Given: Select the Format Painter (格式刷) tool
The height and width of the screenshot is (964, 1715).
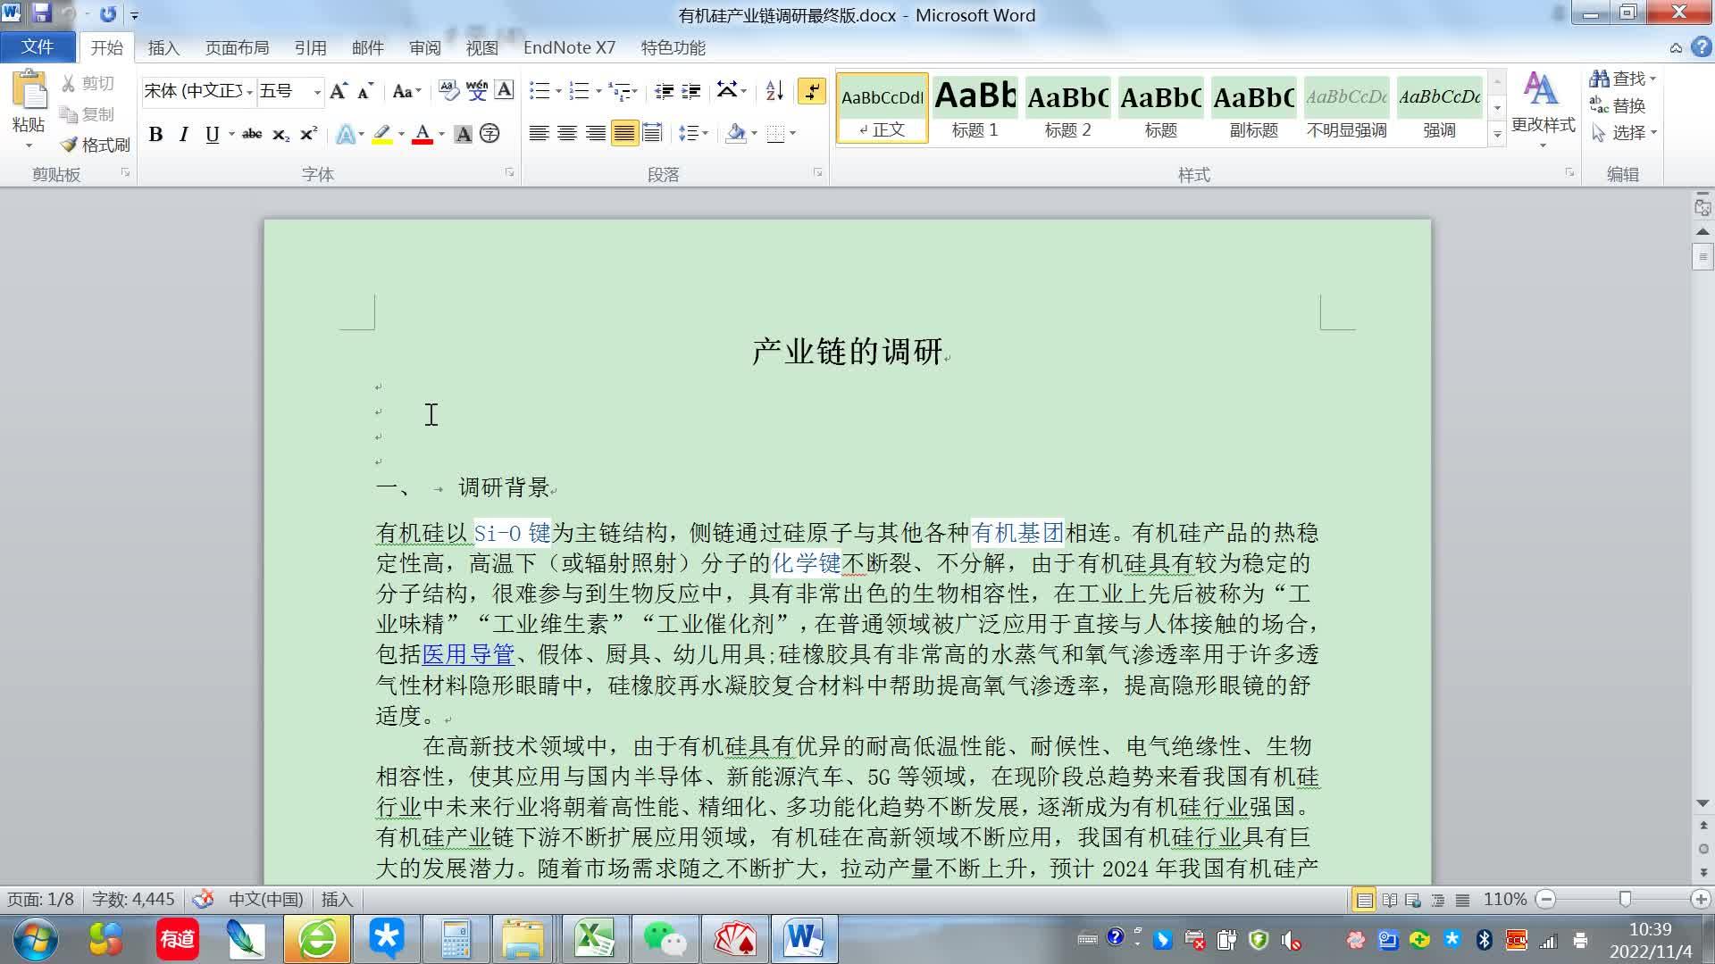Looking at the screenshot, I should click(95, 145).
